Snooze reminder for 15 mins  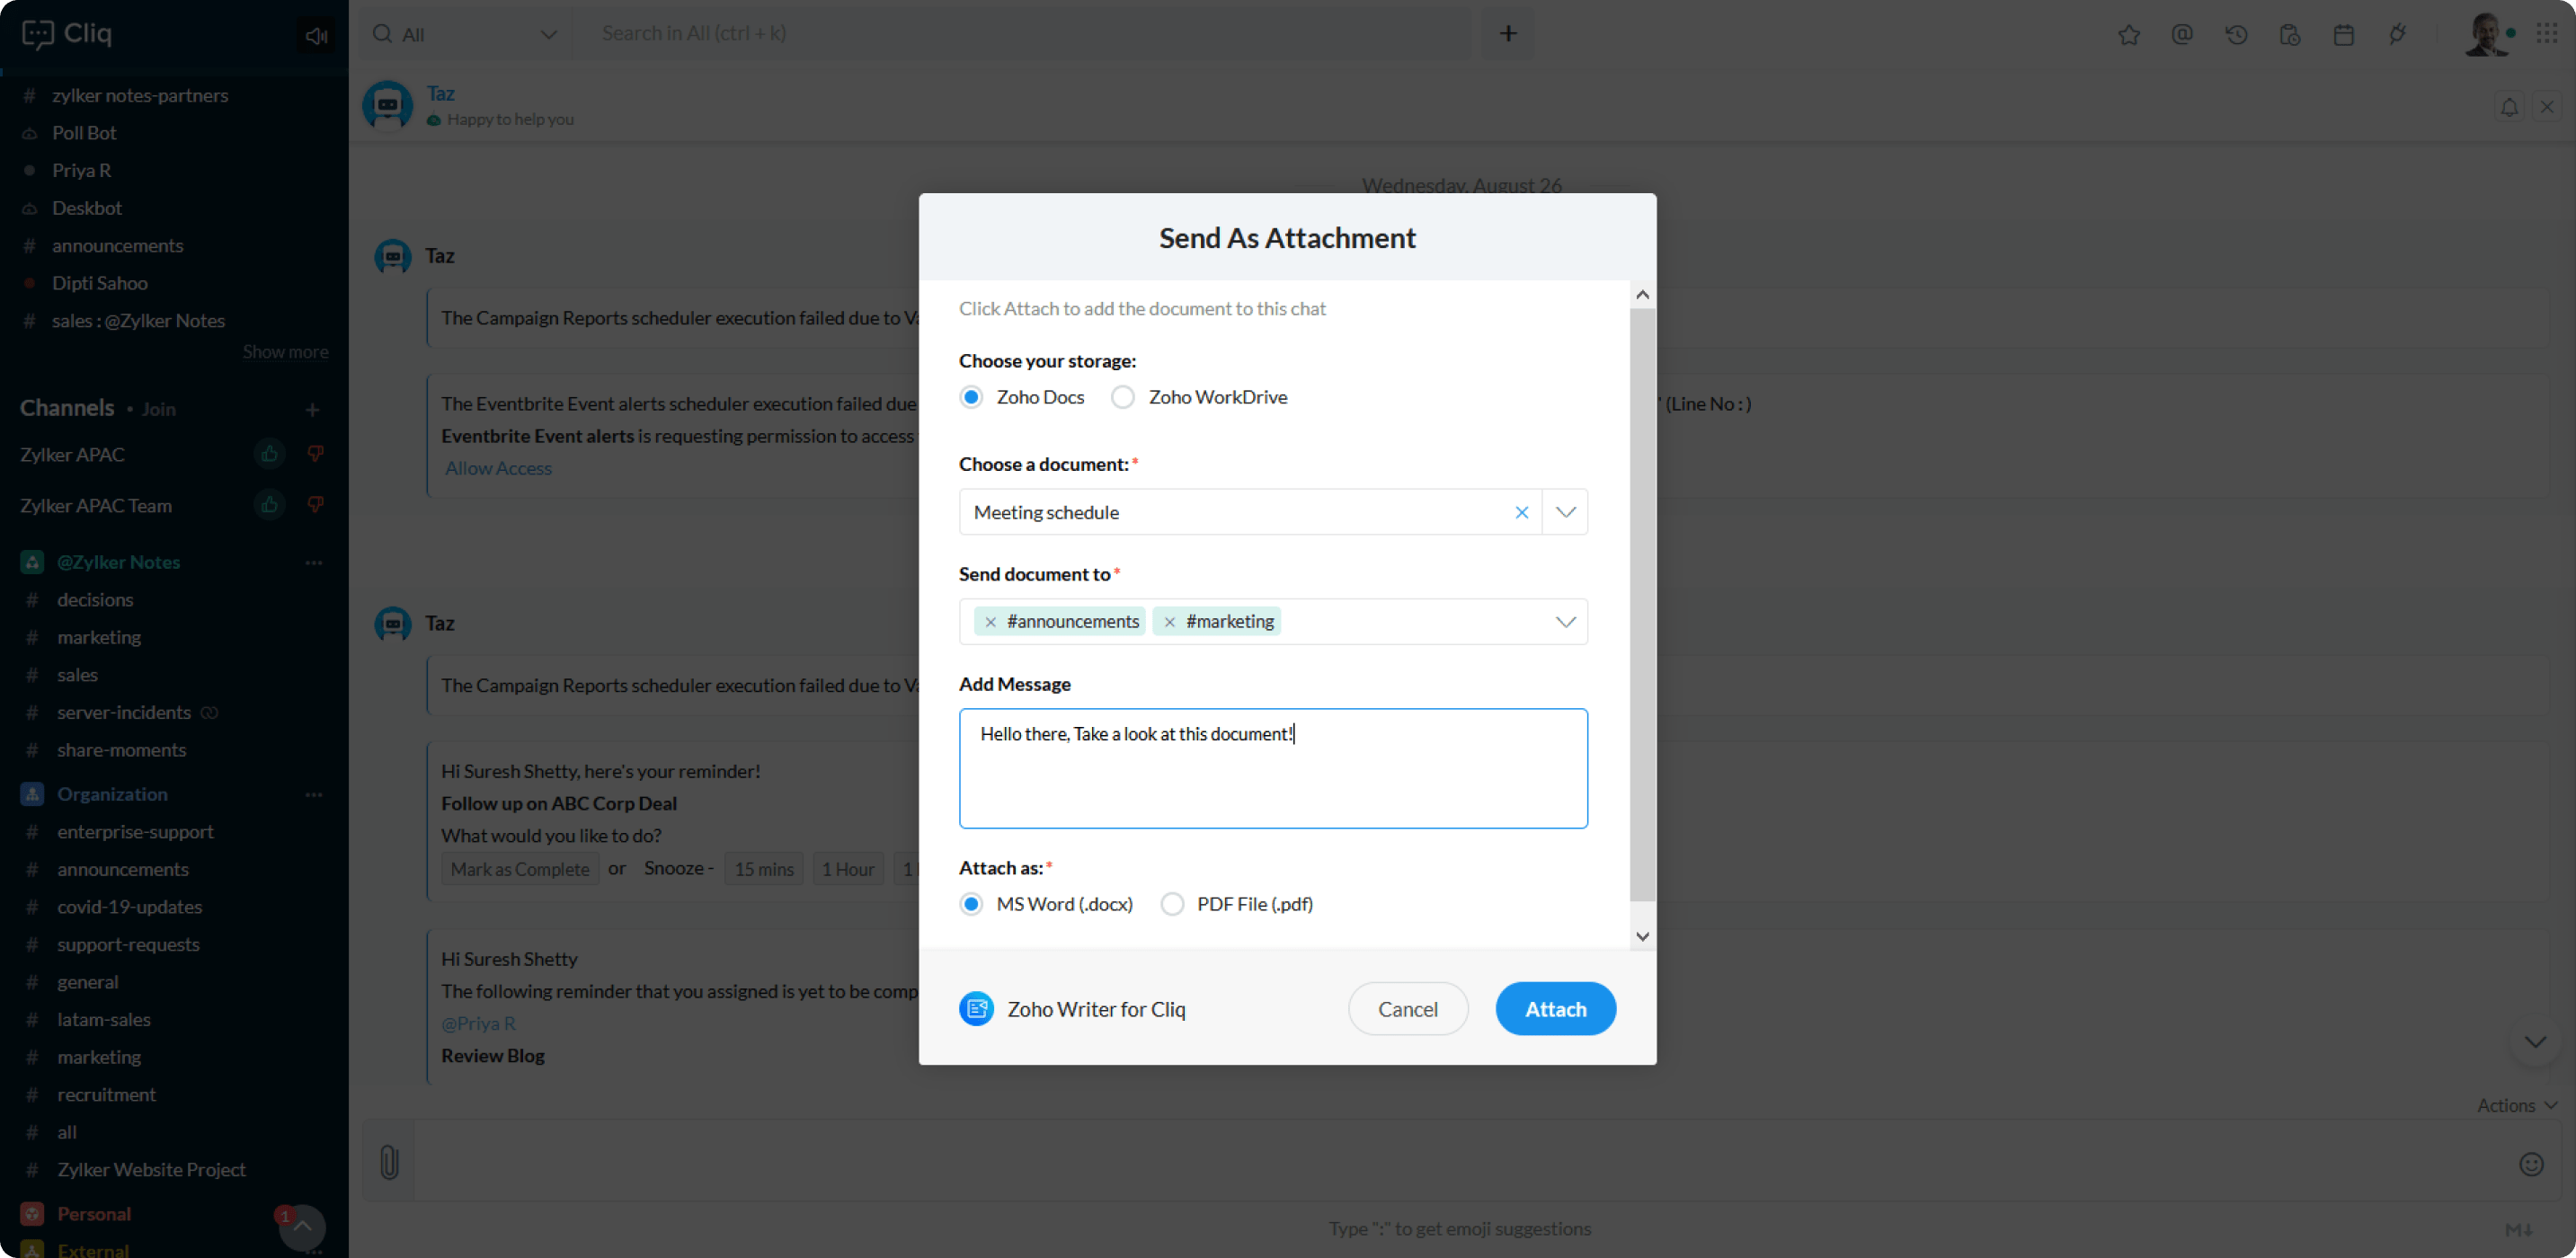[763, 869]
